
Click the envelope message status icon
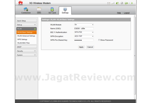pos(109,3)
